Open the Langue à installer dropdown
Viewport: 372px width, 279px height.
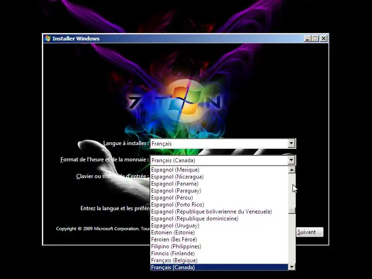(x=223, y=144)
